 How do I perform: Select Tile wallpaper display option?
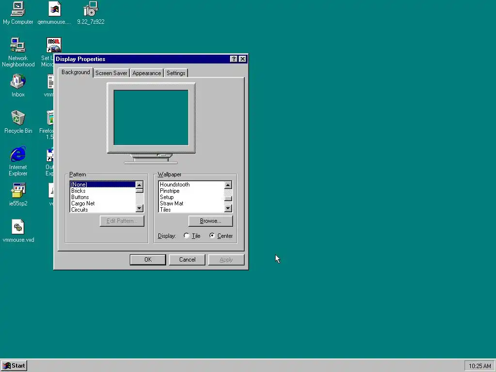(192, 236)
